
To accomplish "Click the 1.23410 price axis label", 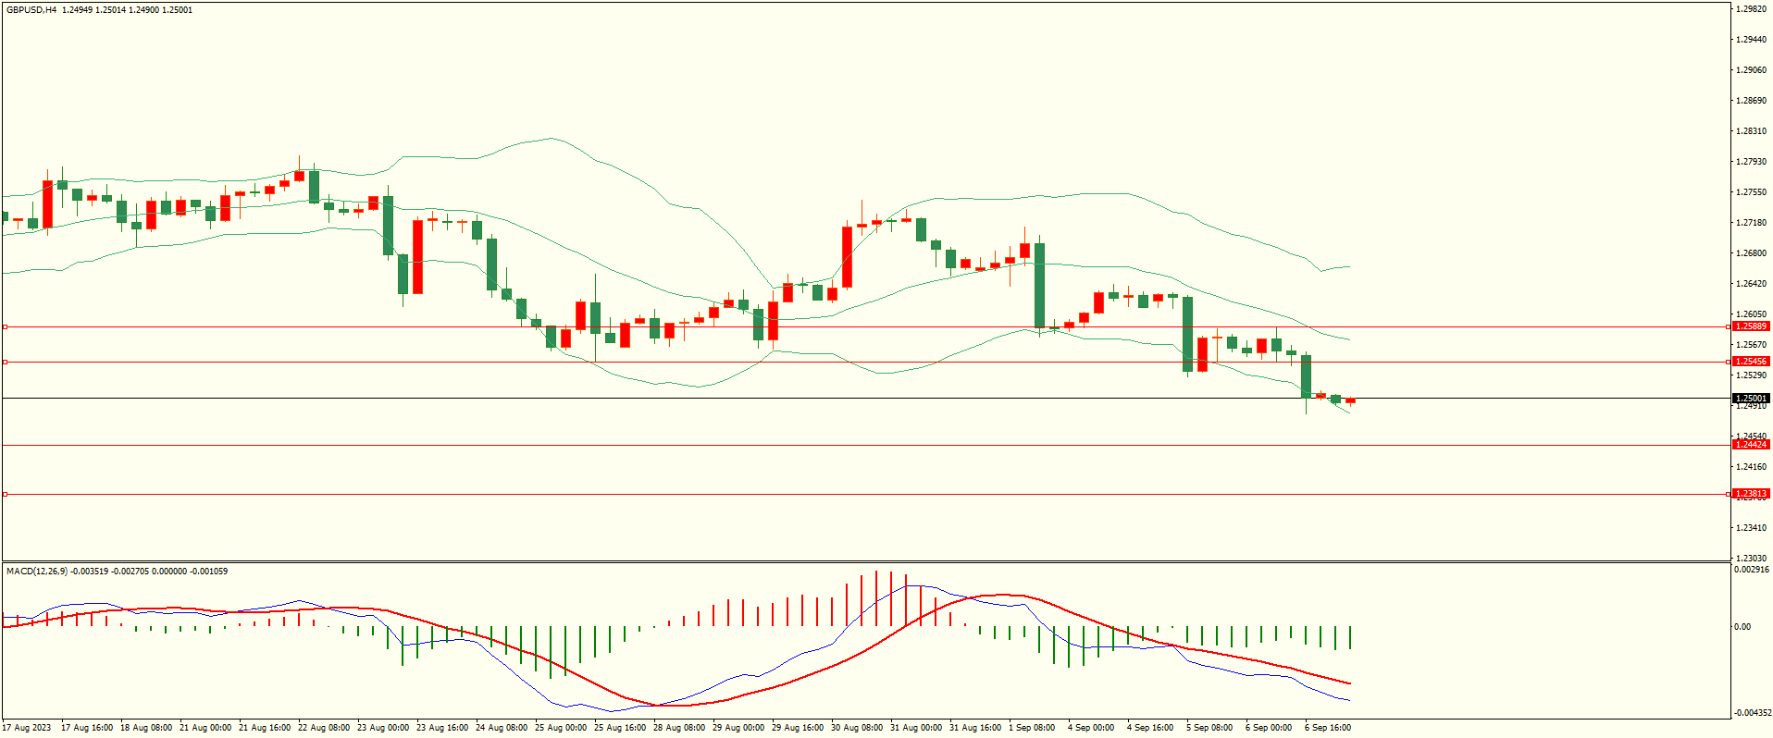I will pos(1752,527).
